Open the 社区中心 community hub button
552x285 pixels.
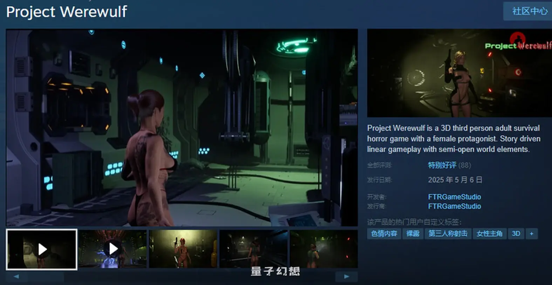(x=528, y=11)
